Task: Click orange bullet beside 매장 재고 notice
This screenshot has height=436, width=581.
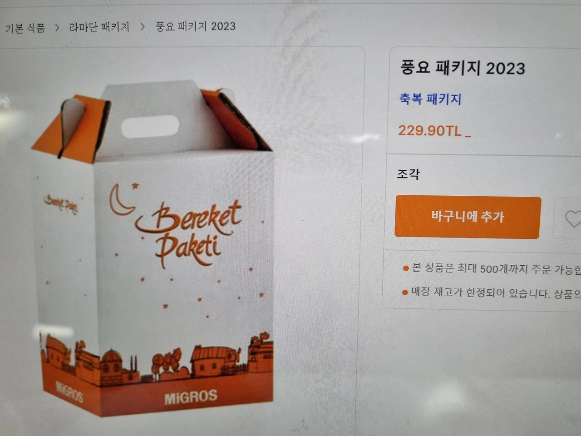Action: pos(405,292)
